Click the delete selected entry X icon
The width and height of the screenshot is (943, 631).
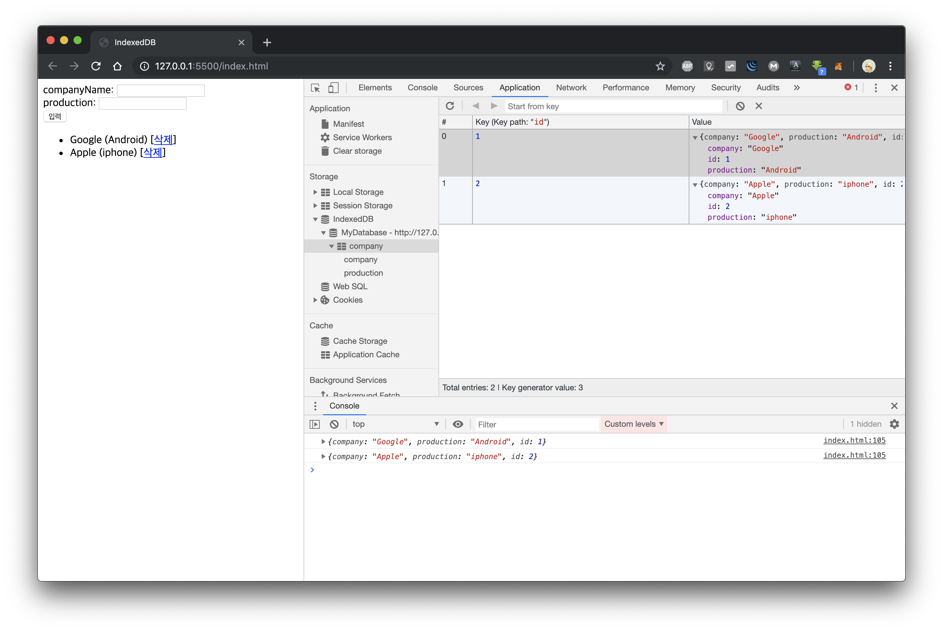point(759,106)
